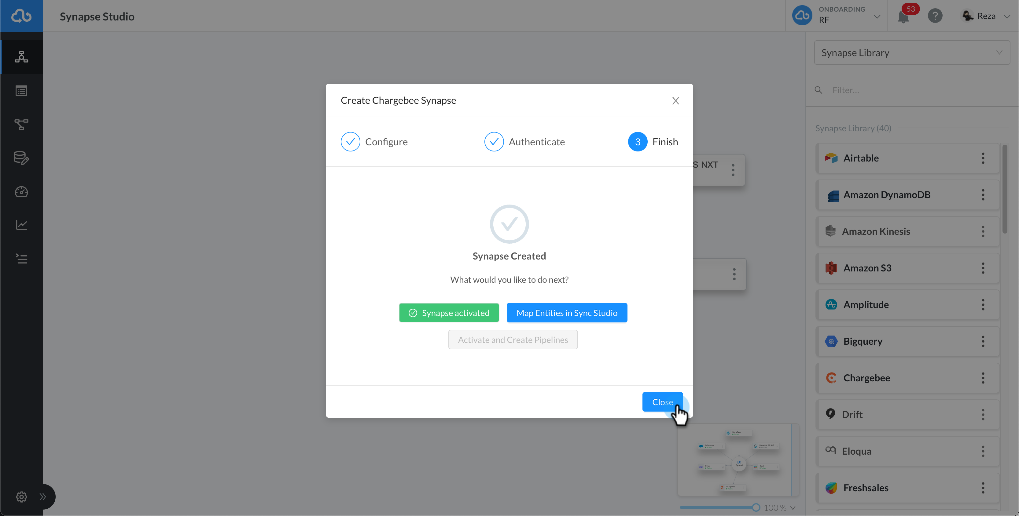The height and width of the screenshot is (516, 1019).
Task: Click the Onboarding instance cloud avatar
Action: (802, 16)
